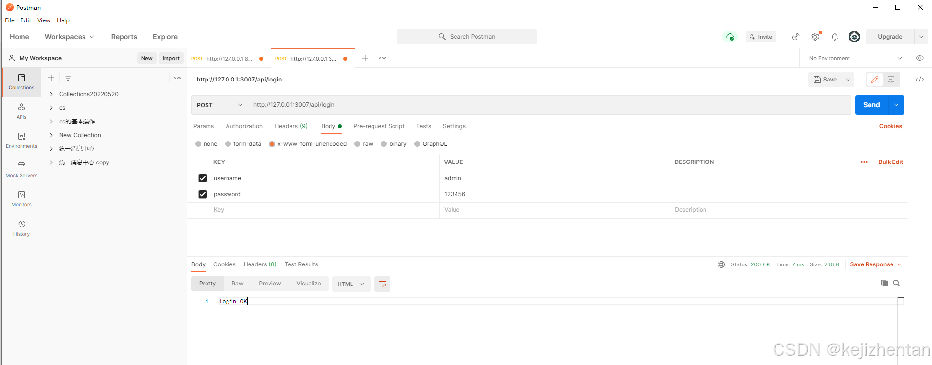The height and width of the screenshot is (365, 932).
Task: Open the History sidebar panel
Action: coord(21,228)
